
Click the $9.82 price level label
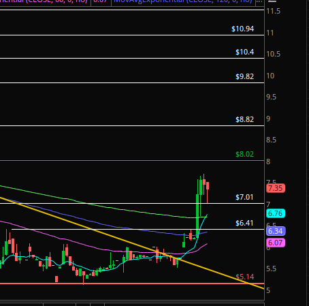tap(244, 76)
